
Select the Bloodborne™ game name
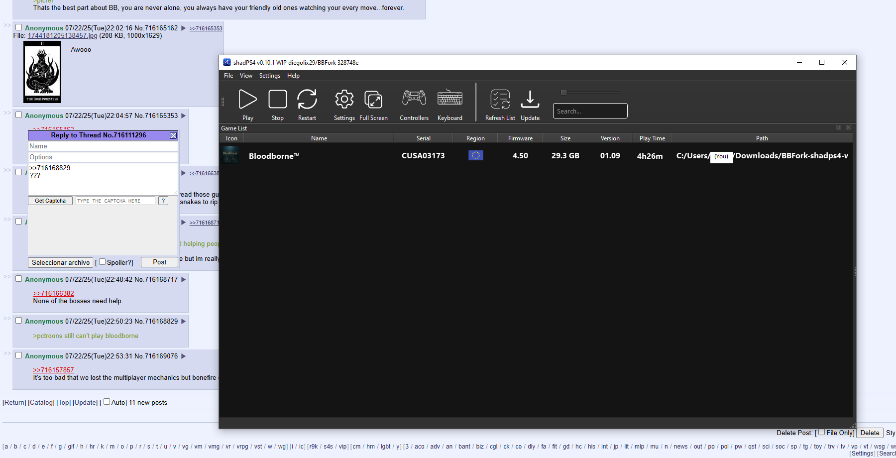point(274,156)
